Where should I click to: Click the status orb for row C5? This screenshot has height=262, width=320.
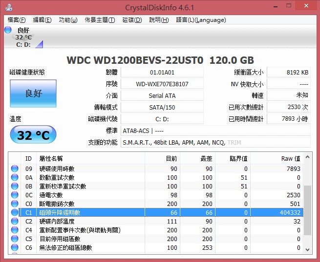(x=15, y=239)
